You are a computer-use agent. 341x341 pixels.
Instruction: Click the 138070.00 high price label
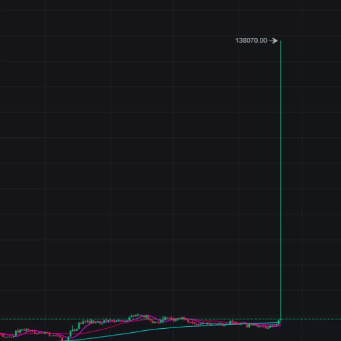click(251, 40)
